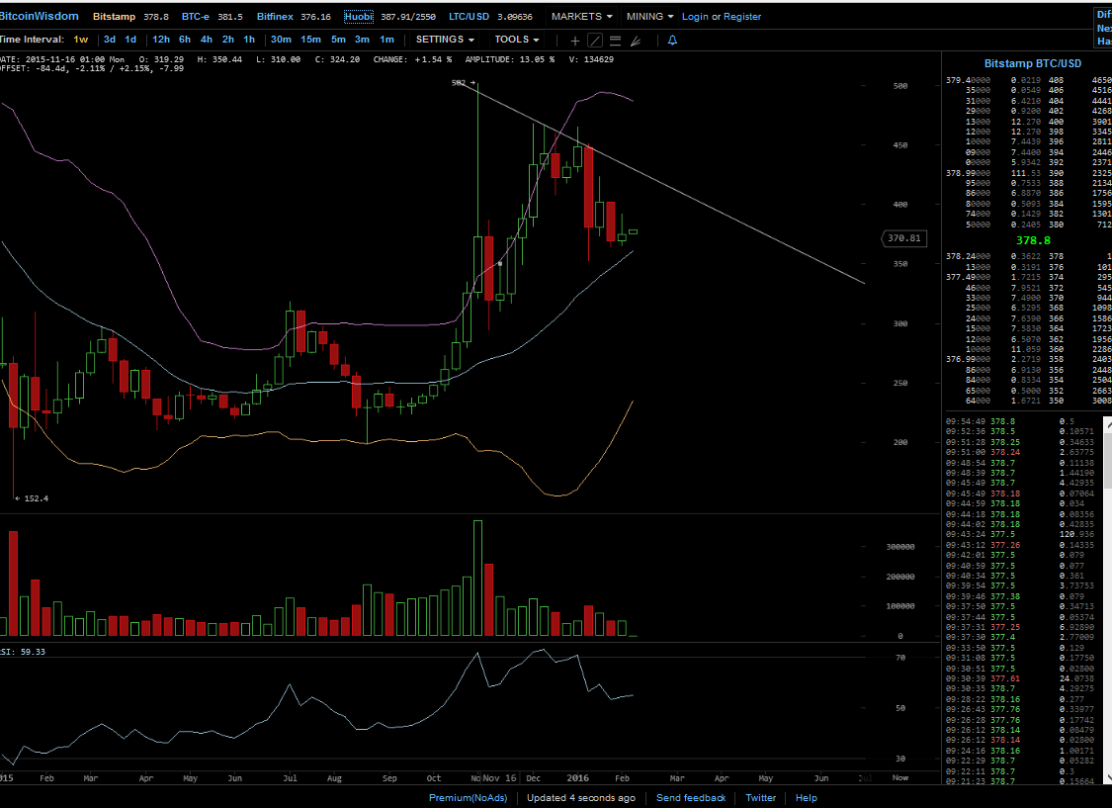Click the Bitstamp BTC/USD order book title
The height and width of the screenshot is (808, 1112).
tap(1033, 64)
